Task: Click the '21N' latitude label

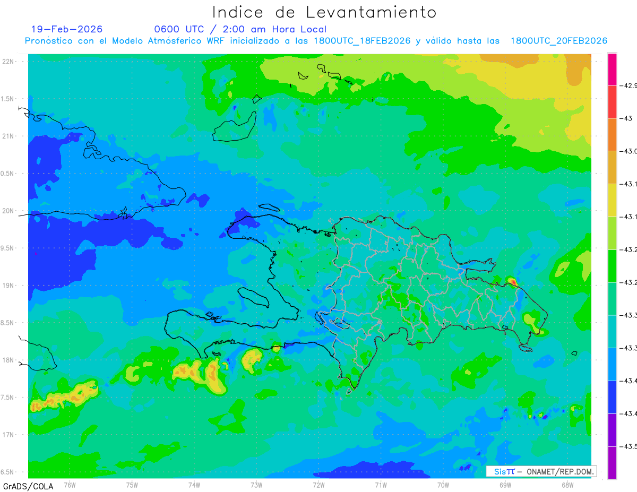Action: tap(8, 136)
